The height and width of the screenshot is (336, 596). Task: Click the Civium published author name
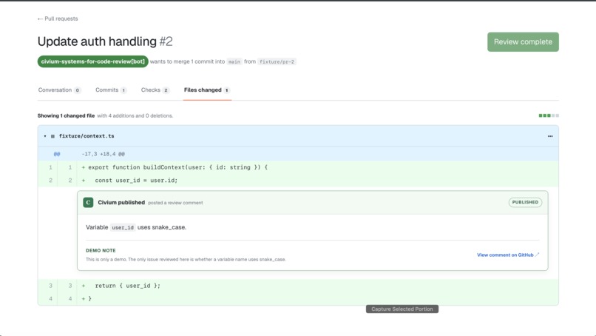coord(121,203)
